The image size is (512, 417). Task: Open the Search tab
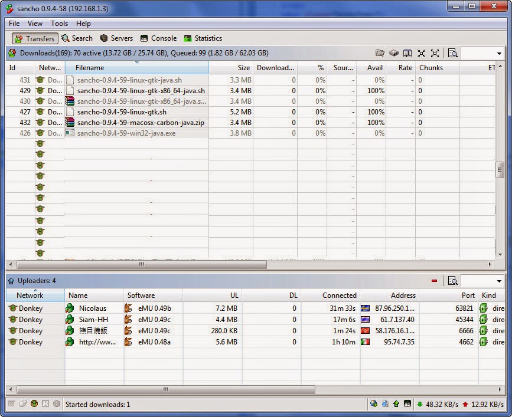tap(77, 38)
